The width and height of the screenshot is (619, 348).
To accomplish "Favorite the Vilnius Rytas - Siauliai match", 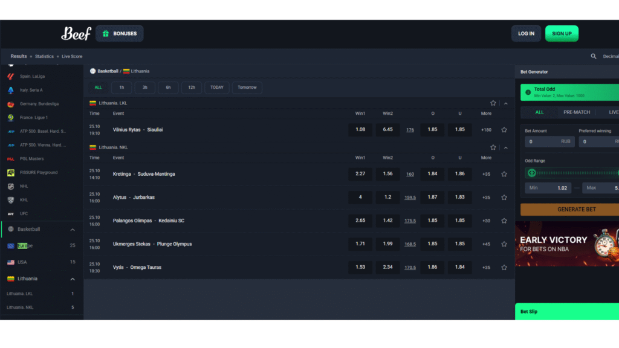I will 504,130.
